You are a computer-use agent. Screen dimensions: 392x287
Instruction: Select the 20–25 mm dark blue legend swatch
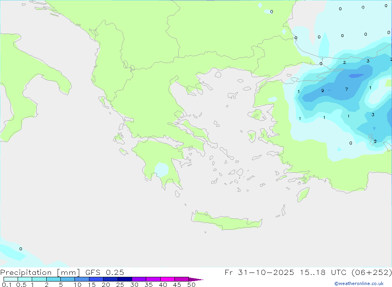[110, 279]
